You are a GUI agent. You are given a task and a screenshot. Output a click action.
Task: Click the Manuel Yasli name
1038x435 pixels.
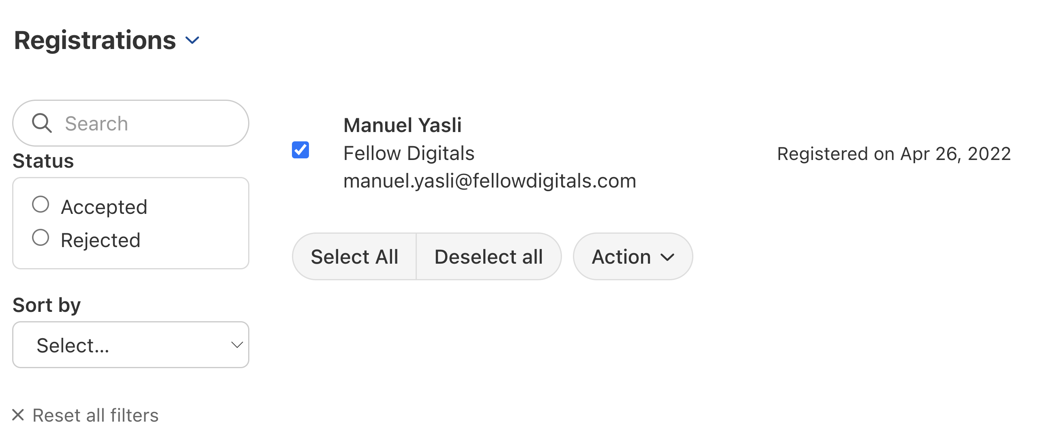click(402, 125)
